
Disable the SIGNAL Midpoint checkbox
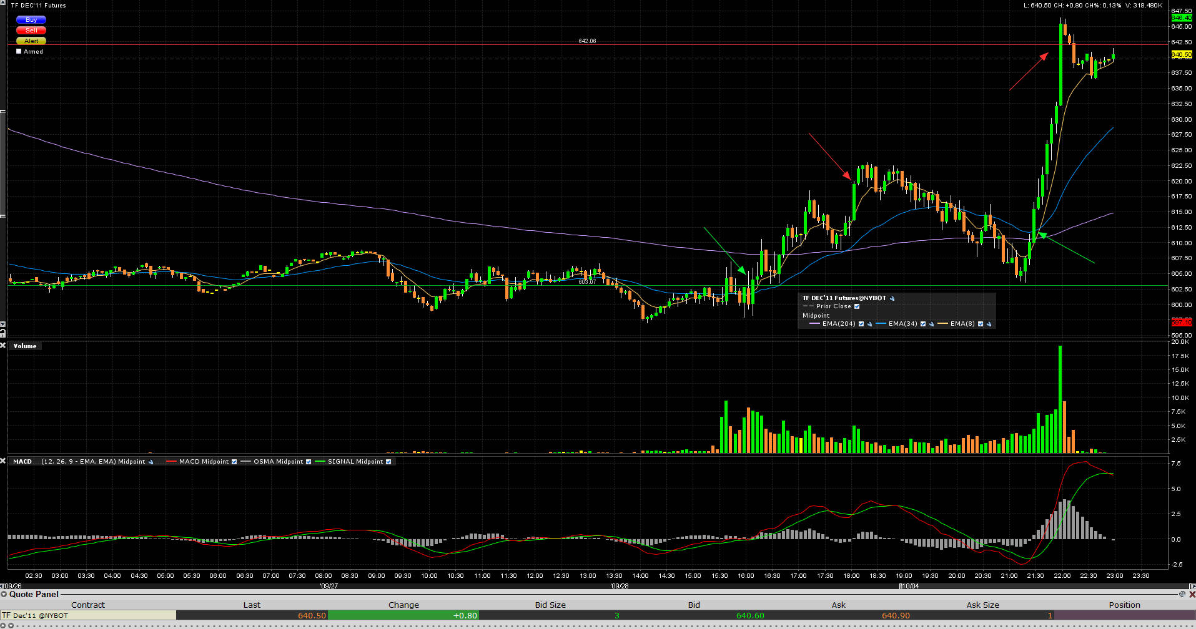click(388, 462)
